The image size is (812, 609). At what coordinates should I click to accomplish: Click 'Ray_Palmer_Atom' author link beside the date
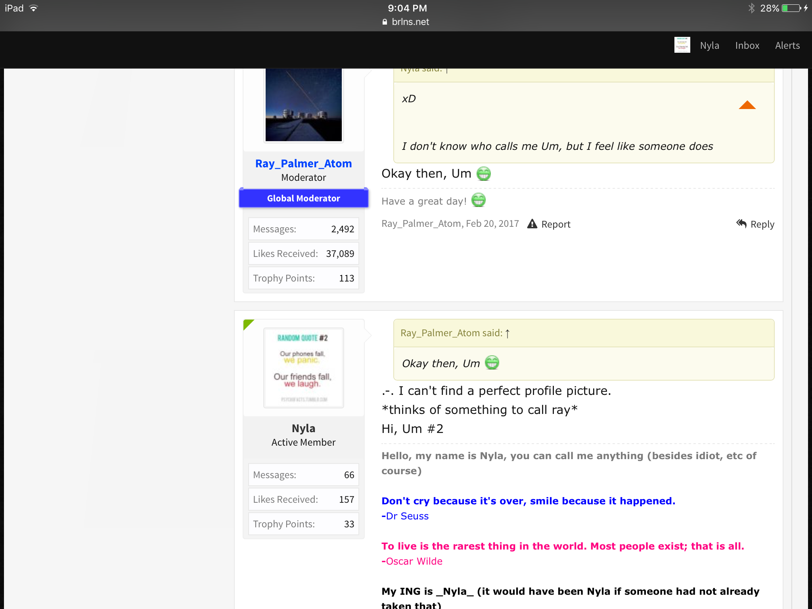pyautogui.click(x=421, y=224)
